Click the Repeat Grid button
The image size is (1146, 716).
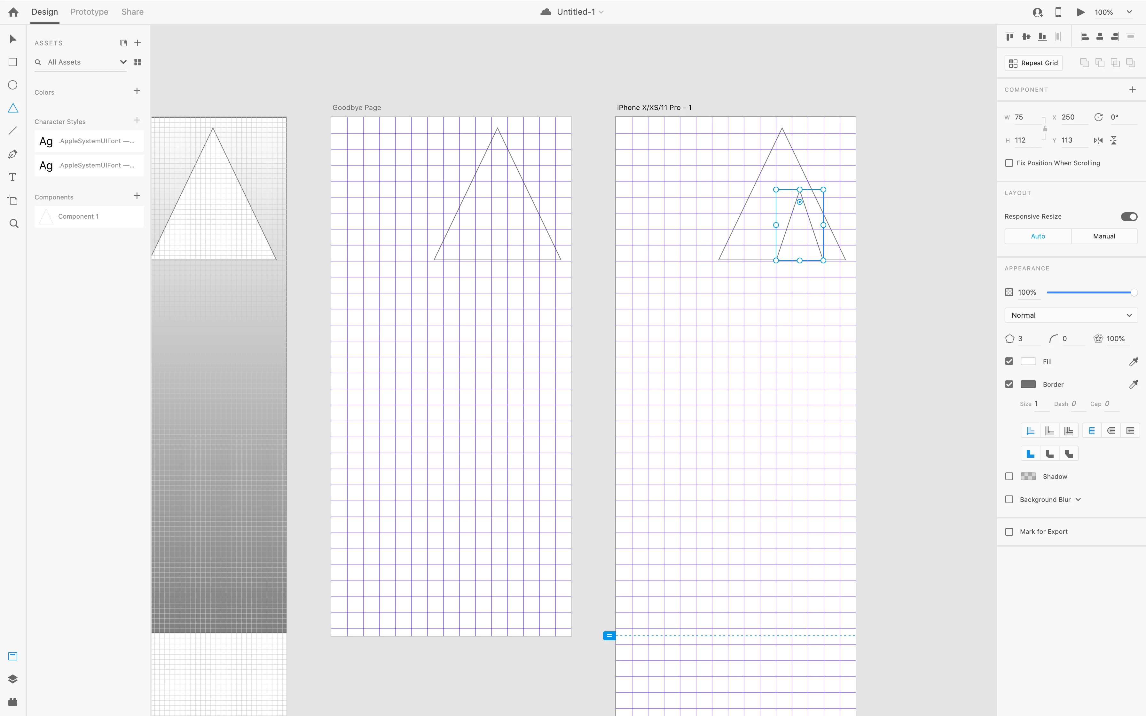pos(1033,63)
